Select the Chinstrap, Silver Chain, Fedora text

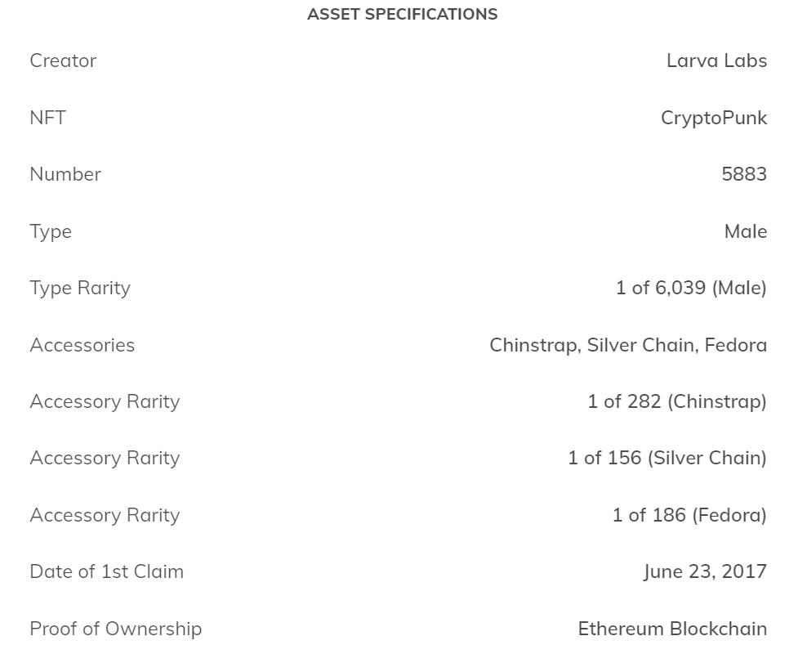627,345
